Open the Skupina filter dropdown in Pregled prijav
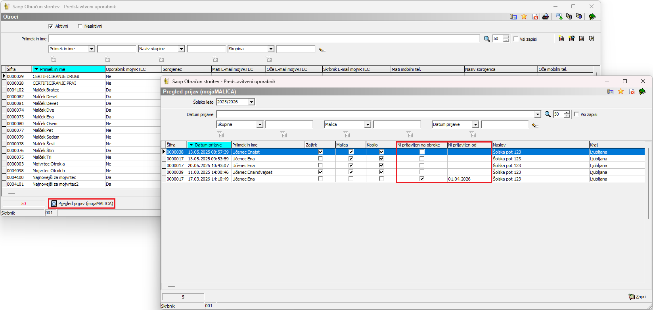This screenshot has width=653, height=310. (260, 125)
